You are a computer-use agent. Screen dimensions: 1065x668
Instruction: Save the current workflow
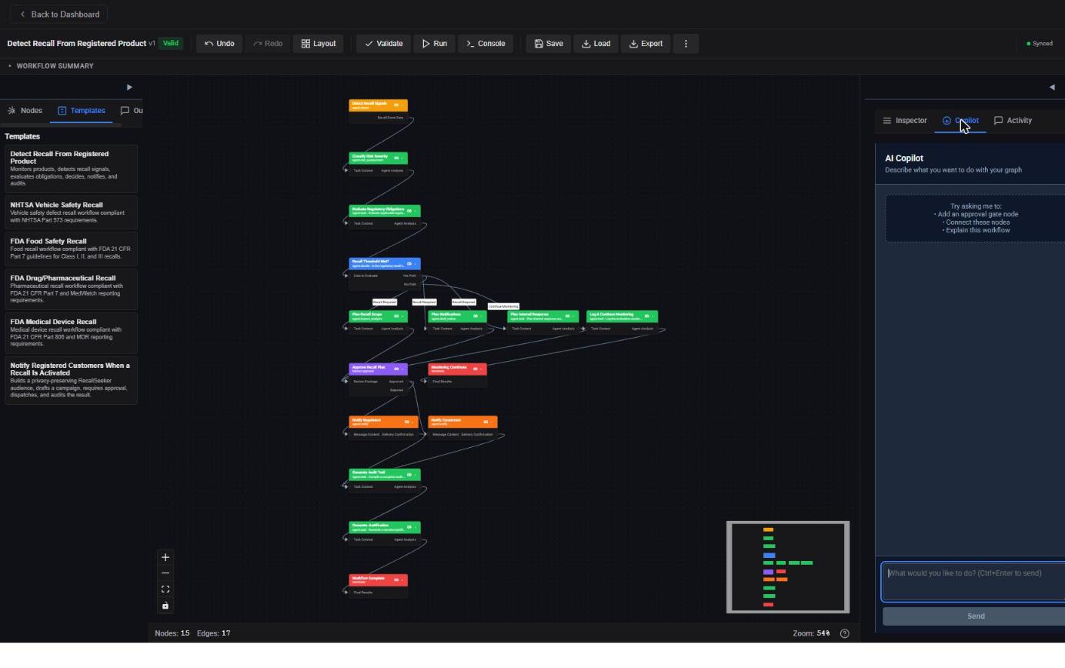tap(549, 44)
